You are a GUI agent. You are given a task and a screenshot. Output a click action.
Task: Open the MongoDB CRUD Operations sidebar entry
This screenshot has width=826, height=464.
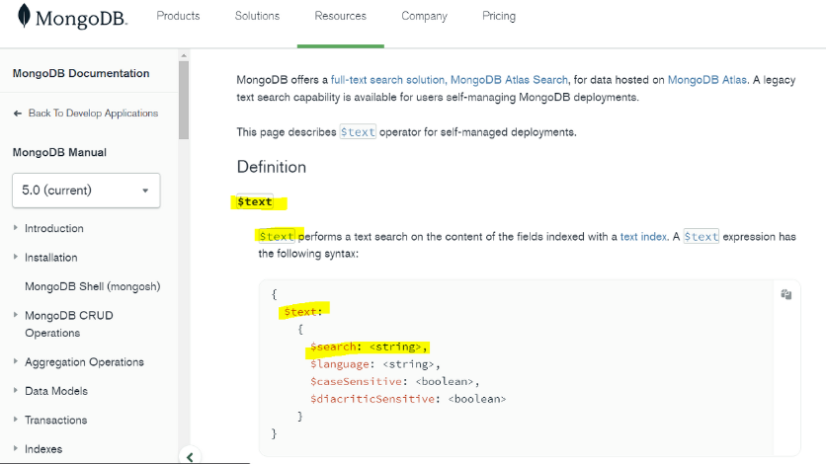tap(69, 324)
